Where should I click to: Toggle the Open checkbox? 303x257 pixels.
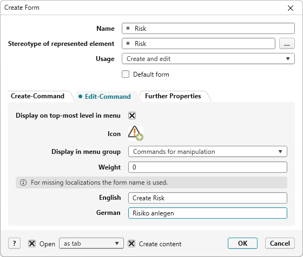tap(32, 244)
